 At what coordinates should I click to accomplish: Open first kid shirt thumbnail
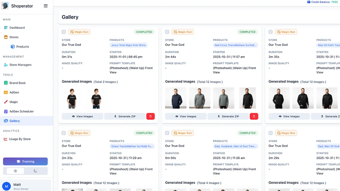72,98
